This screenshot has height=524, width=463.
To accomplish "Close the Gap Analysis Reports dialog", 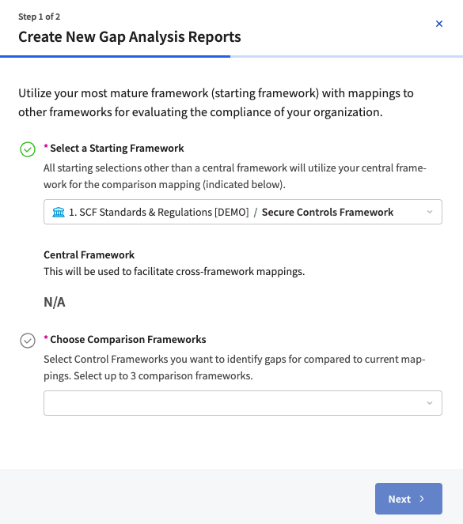I will click(x=439, y=24).
